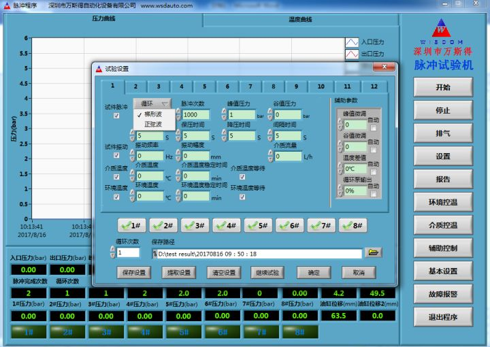490x347 pixels.
Task: Click the 提取设置 button
Action: (179, 273)
